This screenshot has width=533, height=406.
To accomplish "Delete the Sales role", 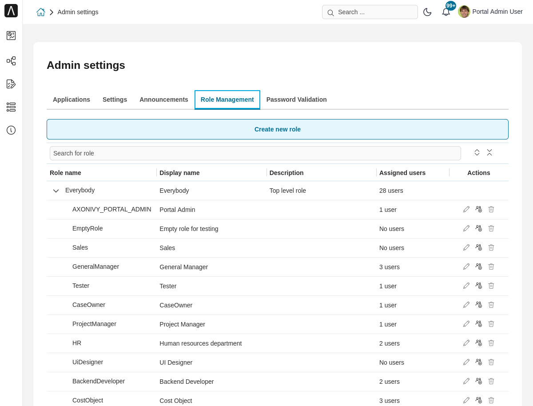I will pyautogui.click(x=491, y=247).
